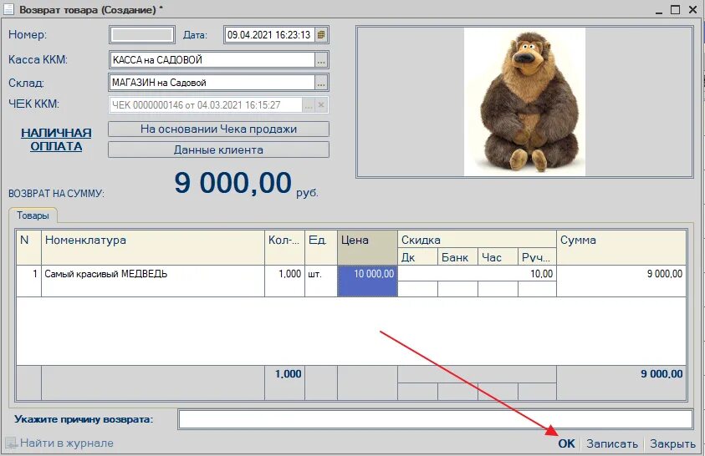Viewport: 705px width, 456px height.
Task: Maximize the Возврат товара window
Action: (x=676, y=9)
